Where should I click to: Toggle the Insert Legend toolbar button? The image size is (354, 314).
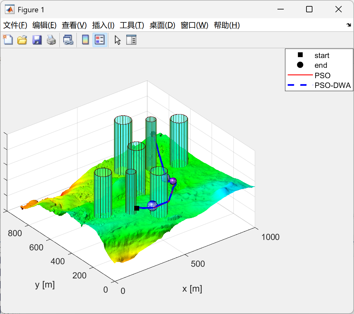click(x=100, y=40)
